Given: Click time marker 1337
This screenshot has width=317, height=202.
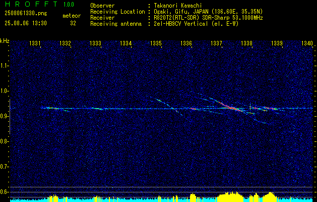Looking at the screenshot, I should 216,43.
